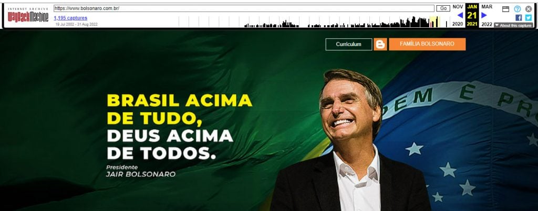
Task: Open the Wayback Machine logo home
Action: pos(28,16)
